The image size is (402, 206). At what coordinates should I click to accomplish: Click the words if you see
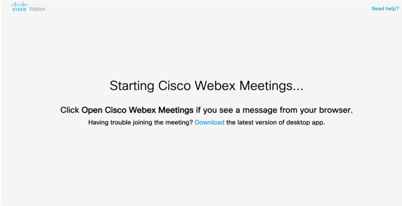214,110
